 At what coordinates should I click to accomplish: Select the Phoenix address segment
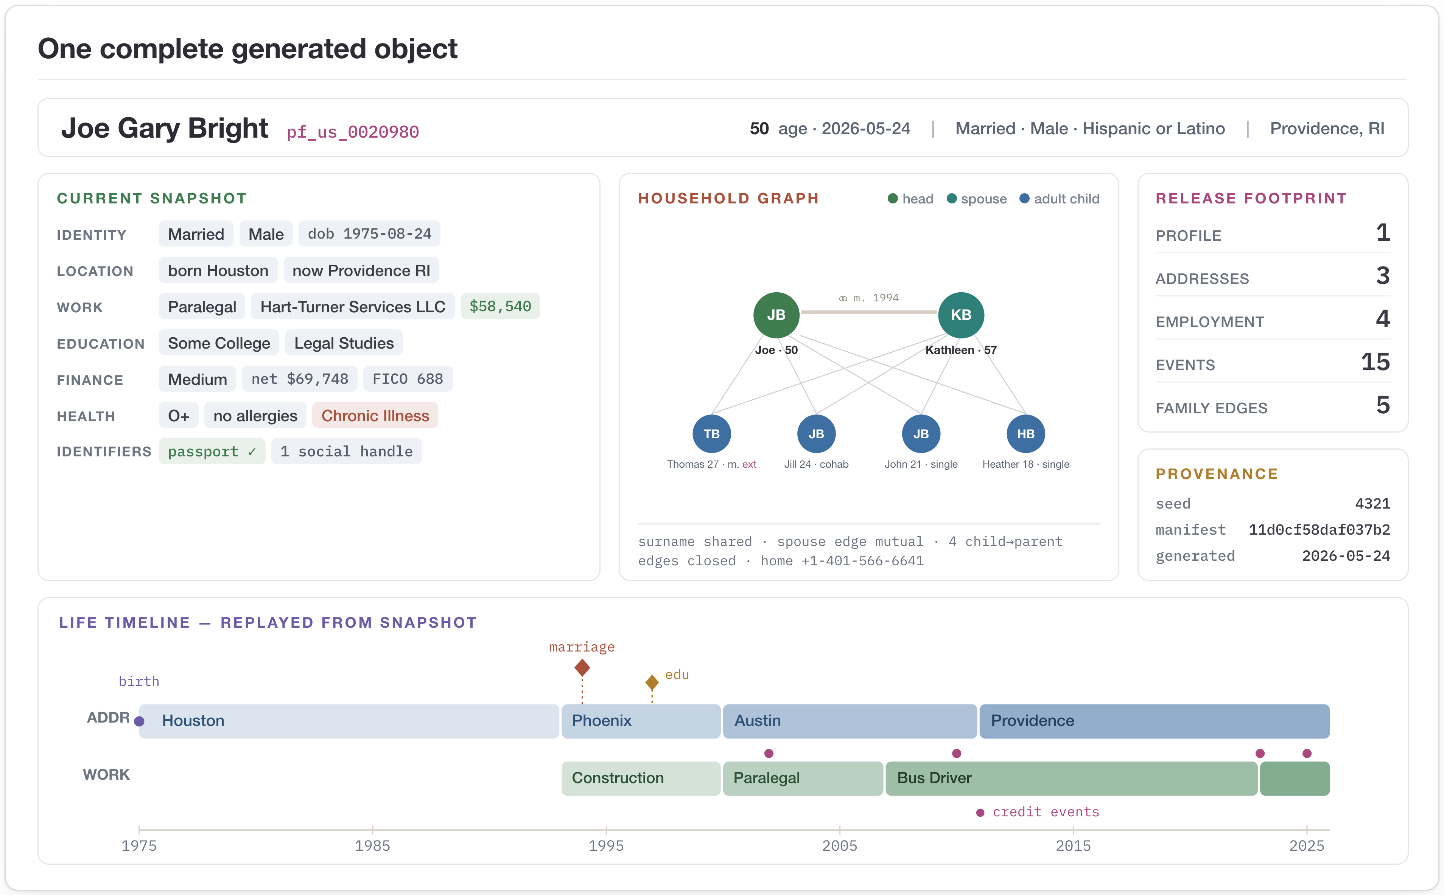click(x=641, y=721)
